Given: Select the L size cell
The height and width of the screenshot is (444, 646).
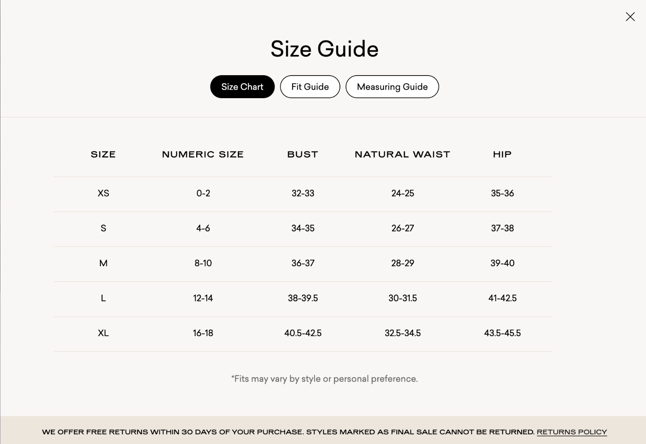Looking at the screenshot, I should tap(103, 298).
